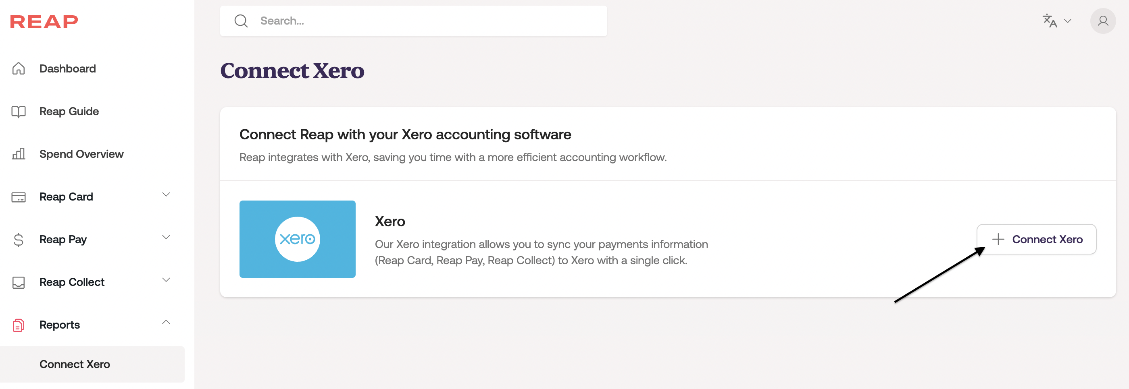Click the Reap Pay dollar icon

click(x=19, y=240)
